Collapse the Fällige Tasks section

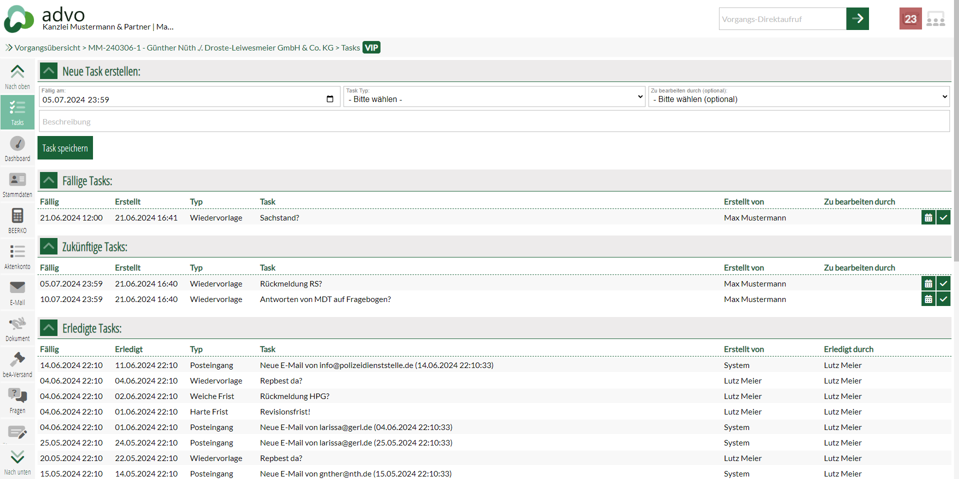48,180
